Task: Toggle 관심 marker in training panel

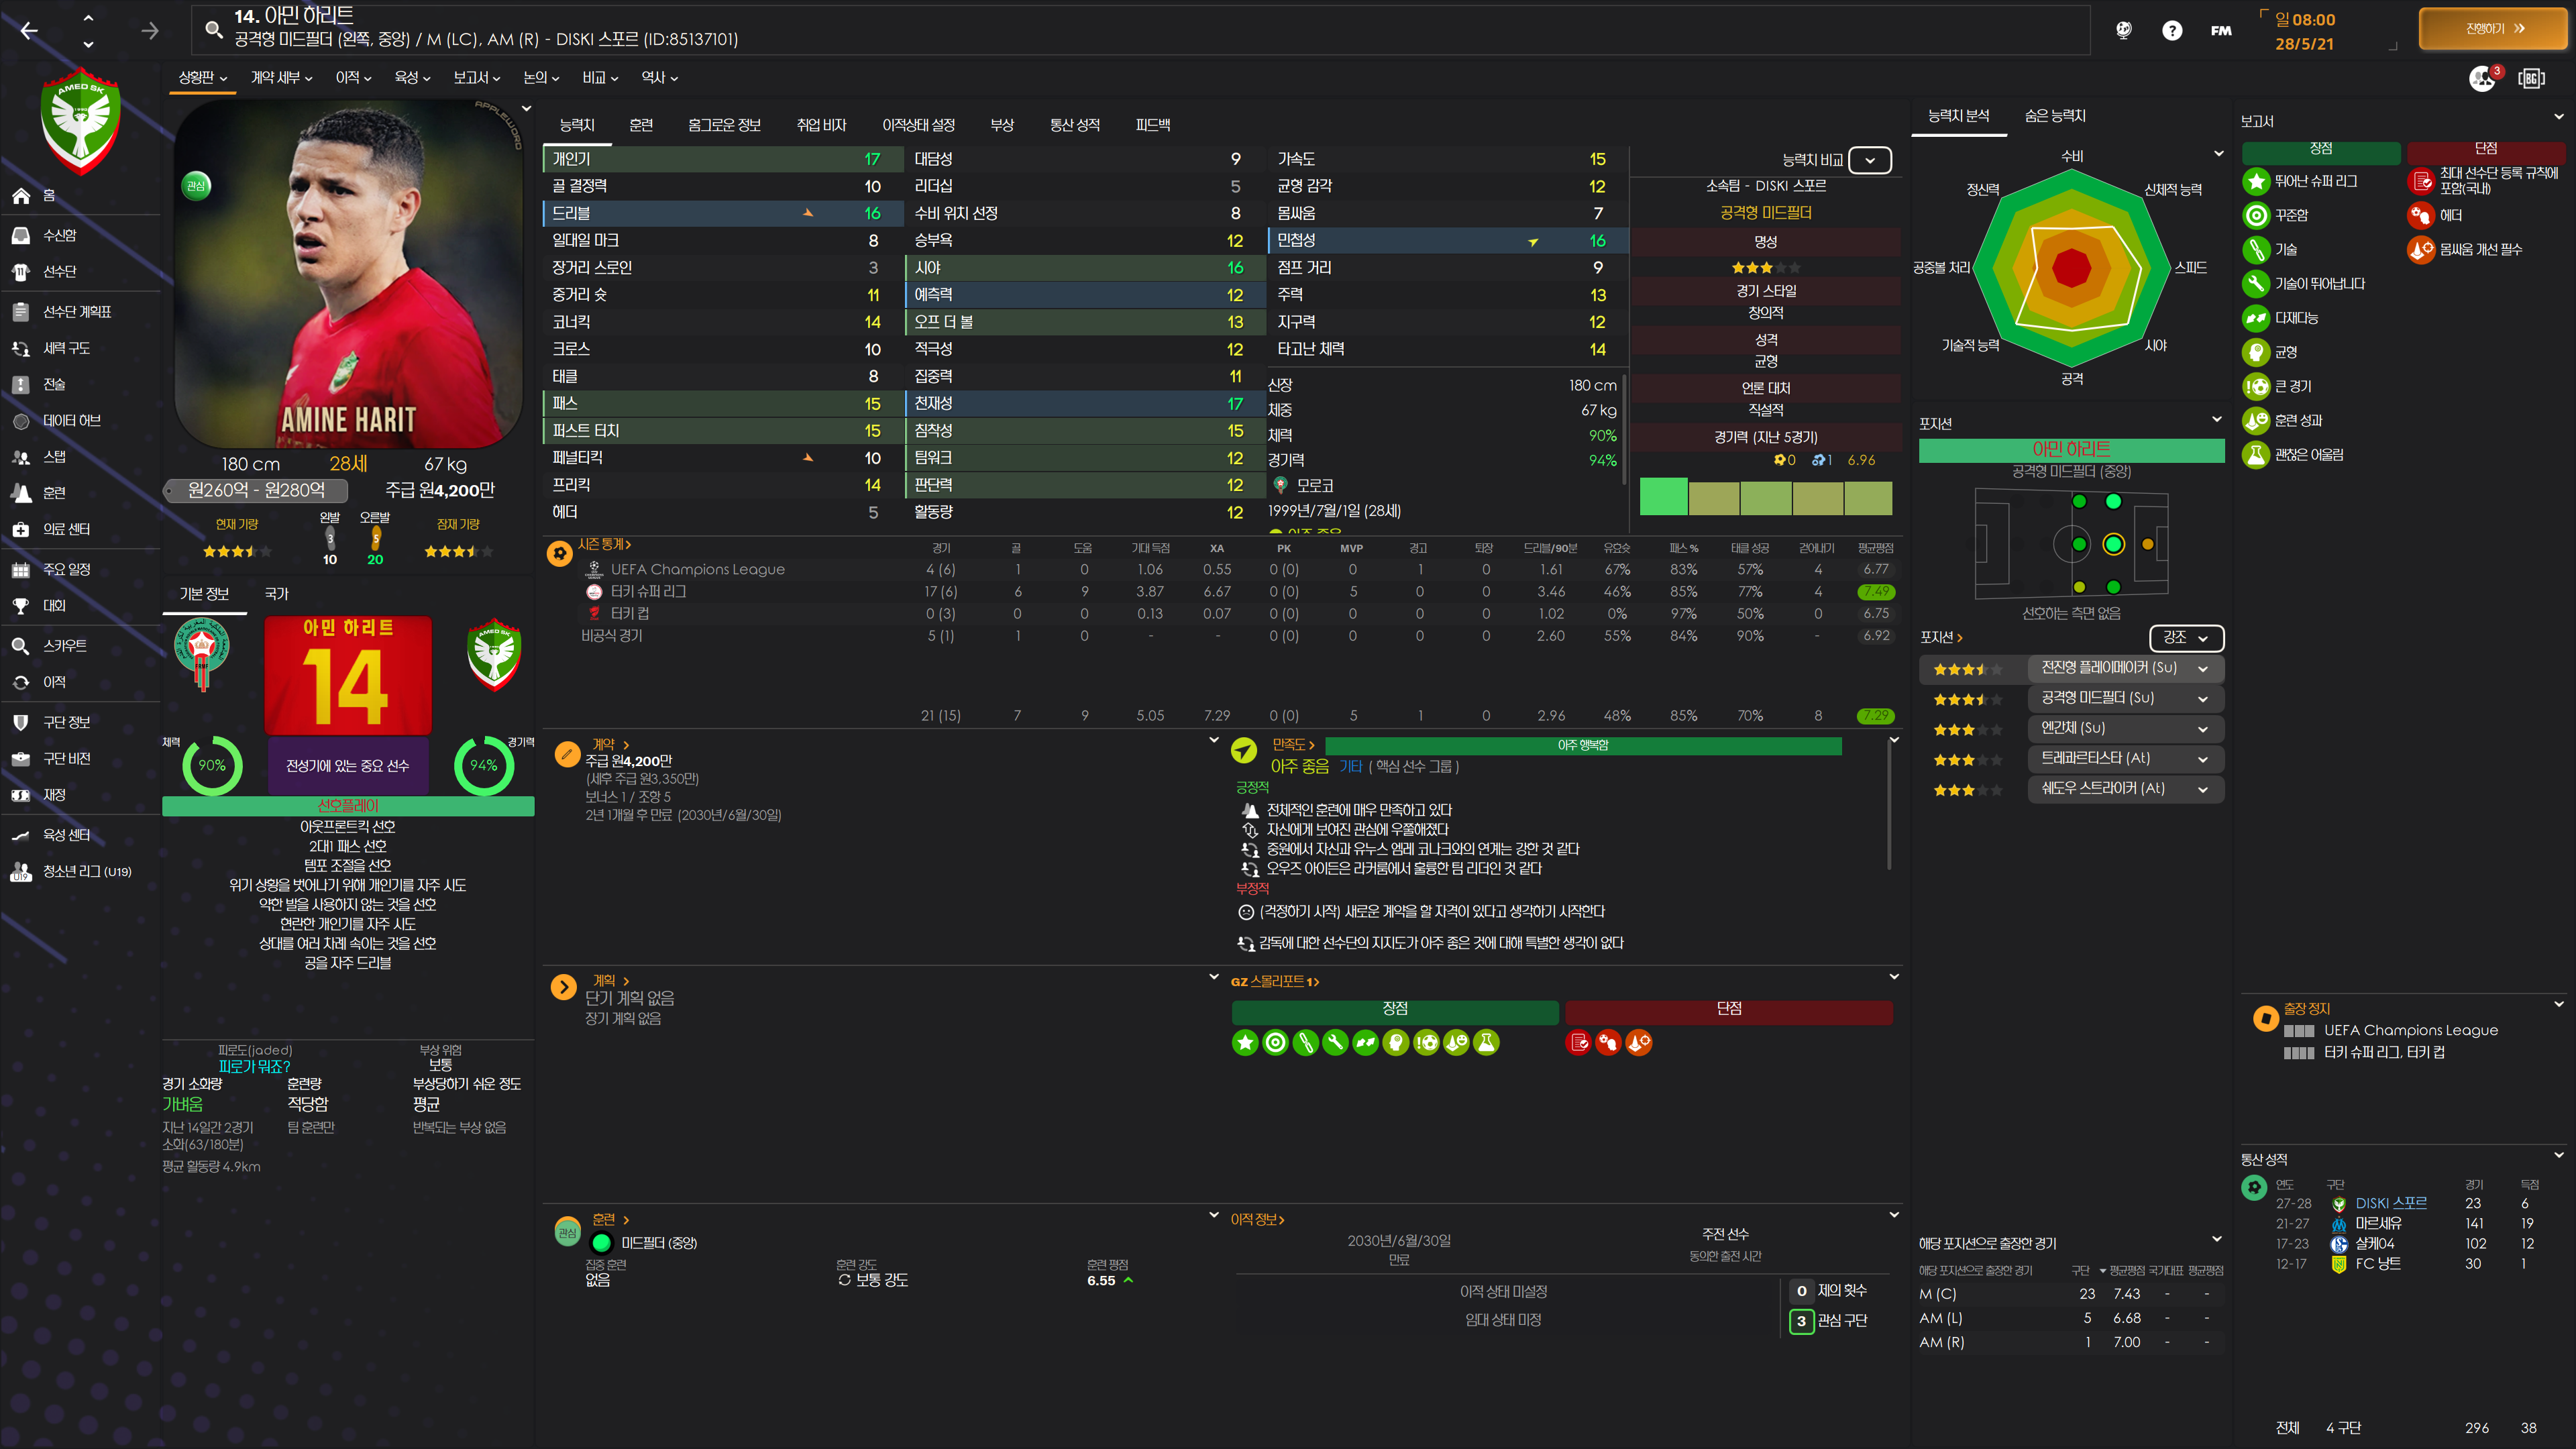Action: pyautogui.click(x=567, y=1232)
